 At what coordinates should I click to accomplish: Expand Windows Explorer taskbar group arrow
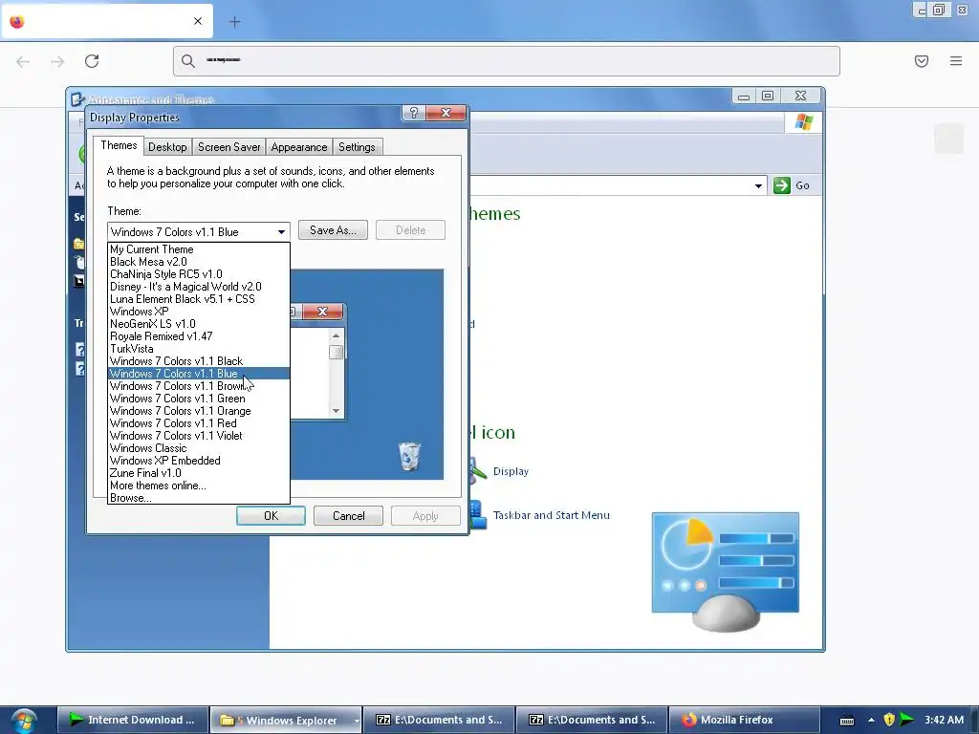pos(357,721)
